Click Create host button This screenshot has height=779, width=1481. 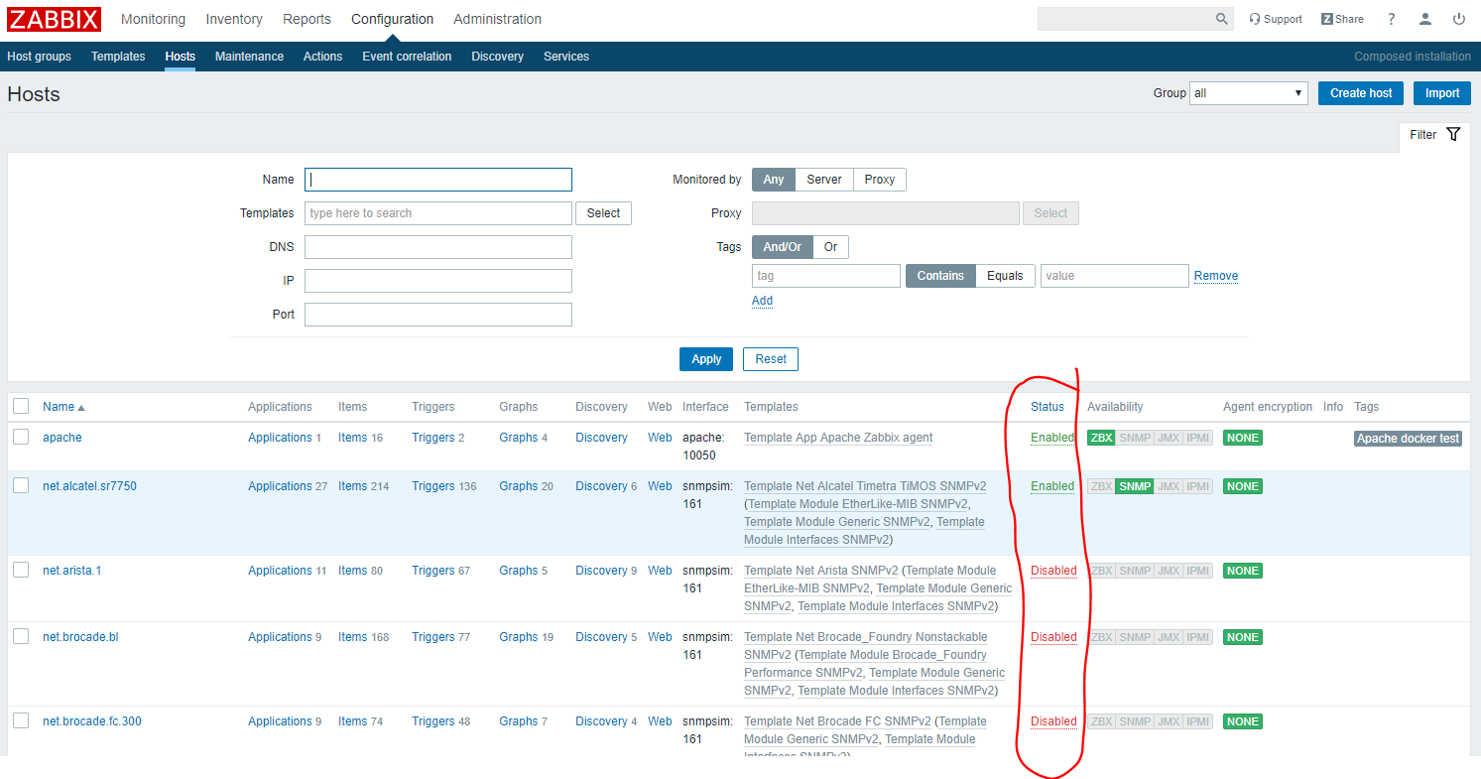[1361, 93]
